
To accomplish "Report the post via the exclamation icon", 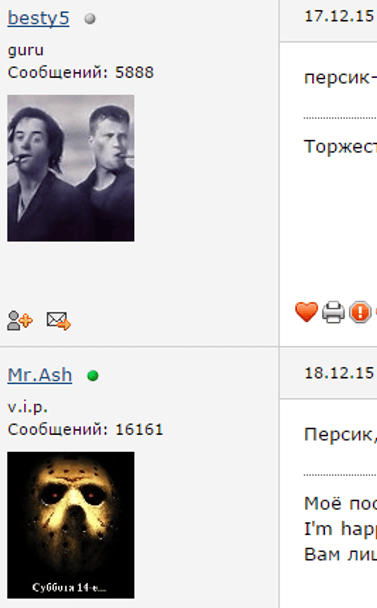I will (360, 313).
